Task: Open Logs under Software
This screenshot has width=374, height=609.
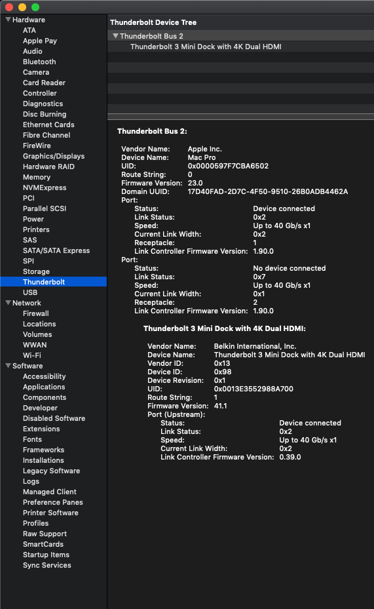Action: tap(31, 481)
